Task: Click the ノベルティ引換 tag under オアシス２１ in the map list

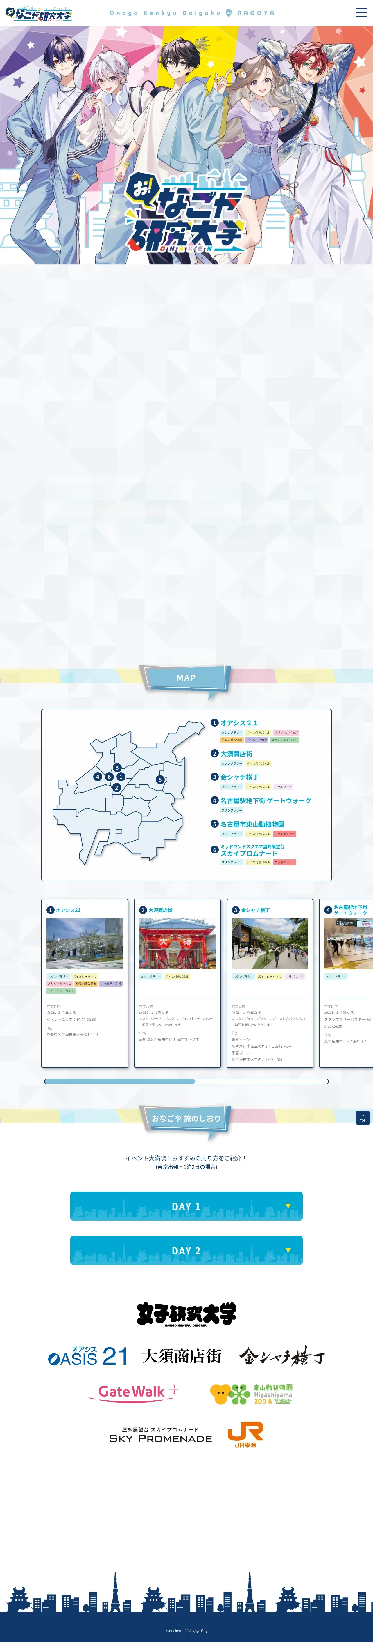Action: (x=257, y=740)
